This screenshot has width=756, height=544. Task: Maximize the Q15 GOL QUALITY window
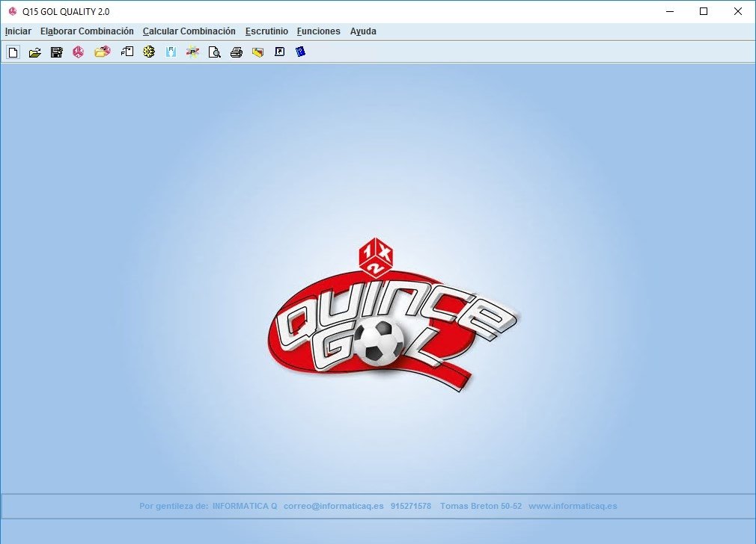click(704, 11)
